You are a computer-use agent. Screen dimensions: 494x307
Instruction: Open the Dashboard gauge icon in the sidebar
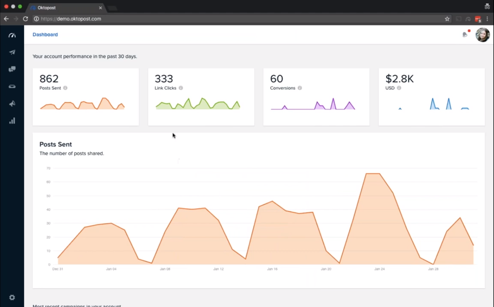tap(12, 35)
